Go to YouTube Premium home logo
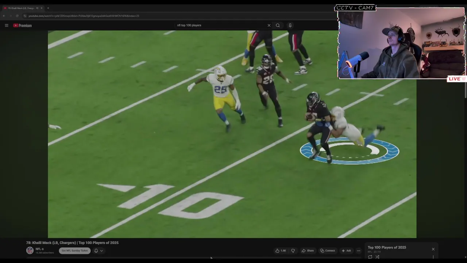Screen dimensions: 467x263 tap(23, 26)
